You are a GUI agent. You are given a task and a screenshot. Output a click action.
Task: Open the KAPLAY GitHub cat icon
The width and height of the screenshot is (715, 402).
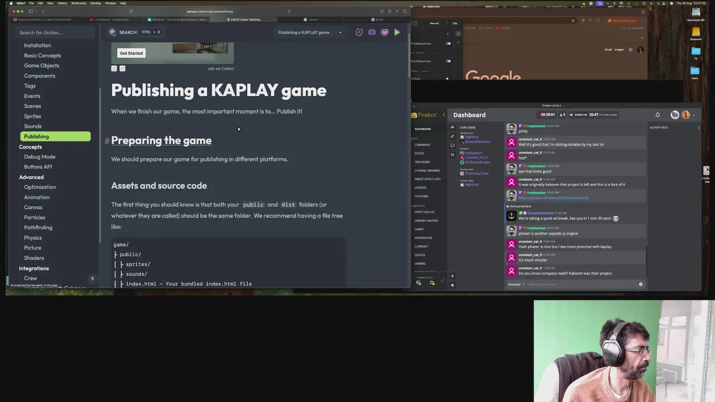(x=359, y=32)
